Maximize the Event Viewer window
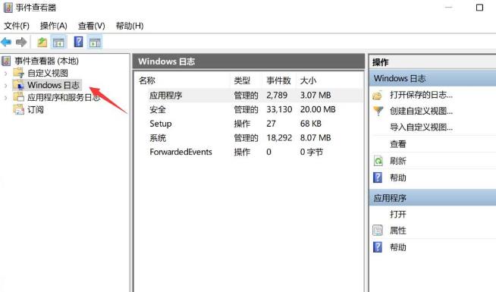 pyautogui.click(x=479, y=8)
